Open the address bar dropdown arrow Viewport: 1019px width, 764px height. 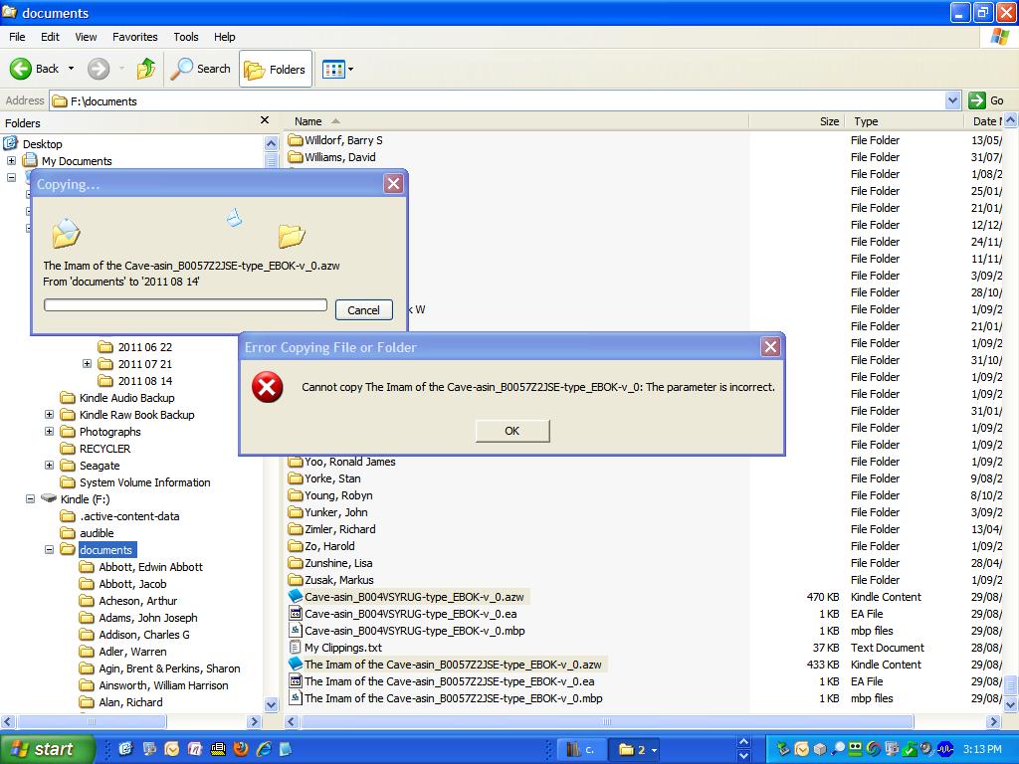click(952, 100)
